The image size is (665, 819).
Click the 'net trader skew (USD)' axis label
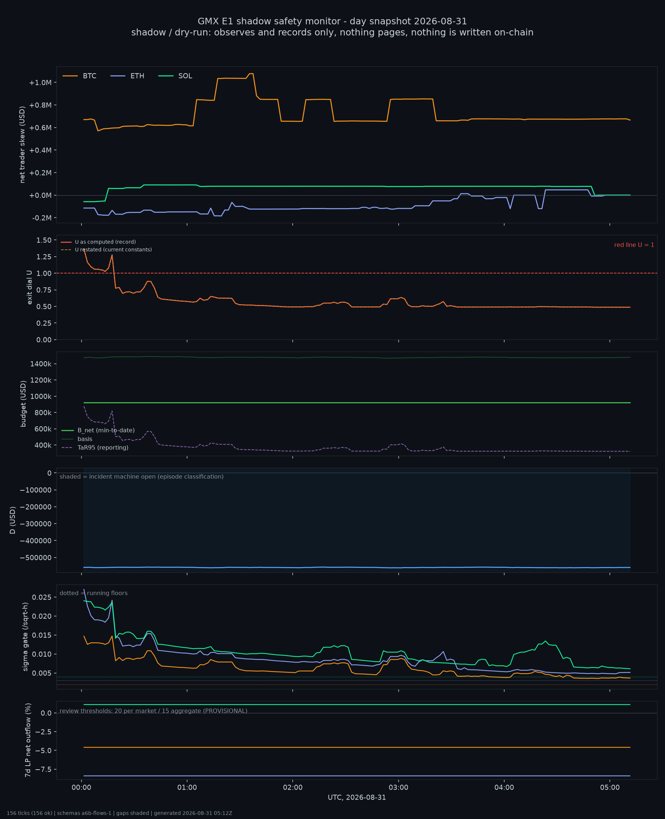22,145
